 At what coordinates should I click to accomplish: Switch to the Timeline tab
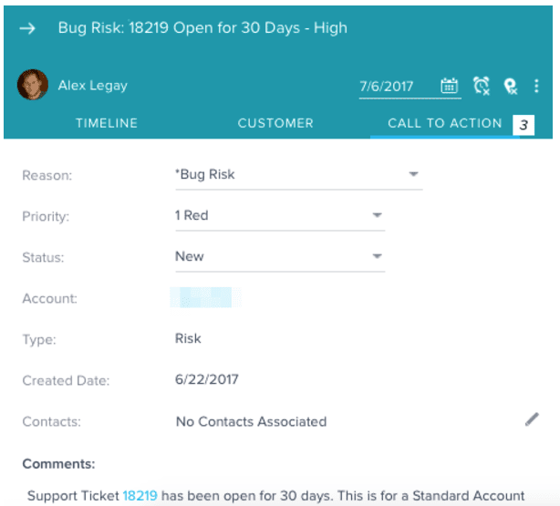click(107, 123)
